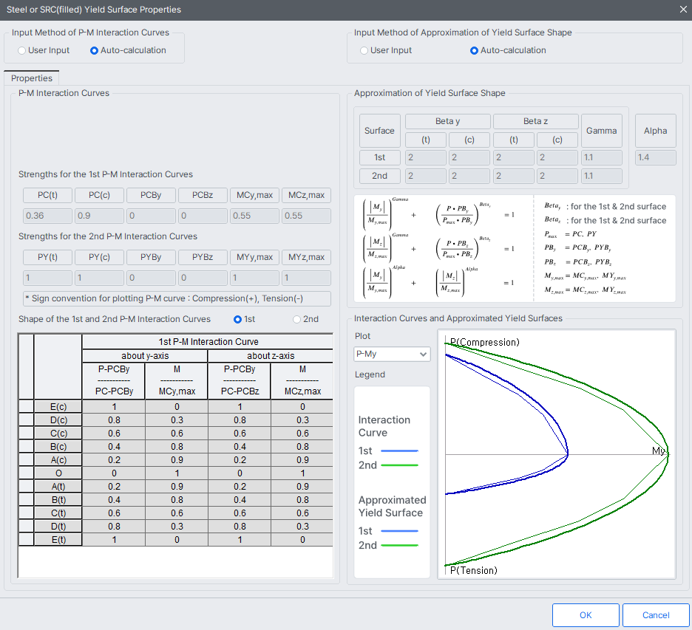Select the MYy,max value field
Viewport: 692px width, 630px height.
[x=254, y=278]
